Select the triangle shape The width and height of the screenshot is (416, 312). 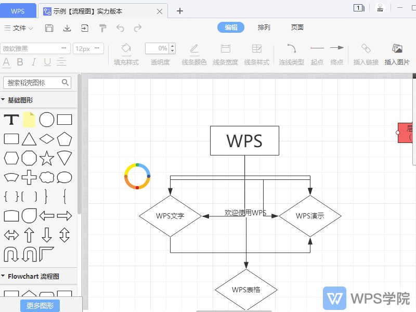click(x=29, y=139)
